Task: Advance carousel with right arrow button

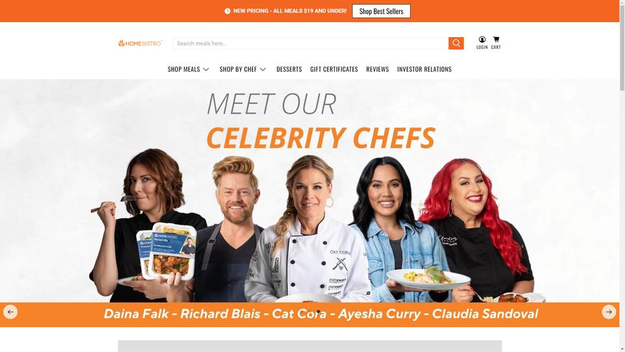Action: pyautogui.click(x=609, y=312)
